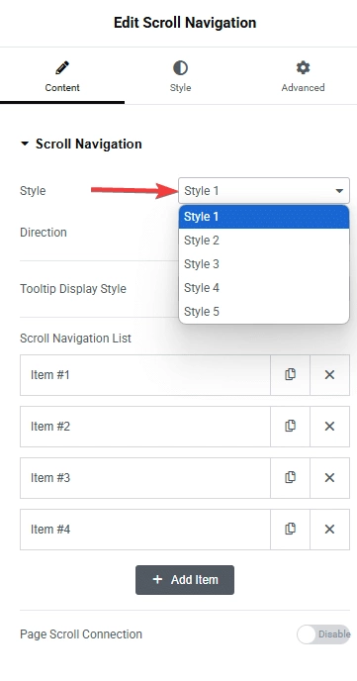The image size is (357, 681).
Task: Switch to the Style tab
Action: click(x=180, y=76)
